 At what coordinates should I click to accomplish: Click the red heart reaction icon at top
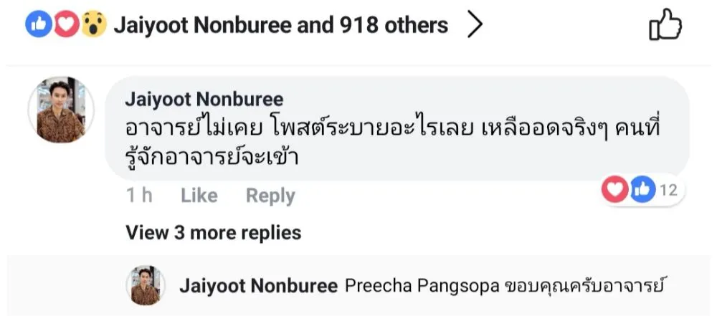pyautogui.click(x=65, y=26)
